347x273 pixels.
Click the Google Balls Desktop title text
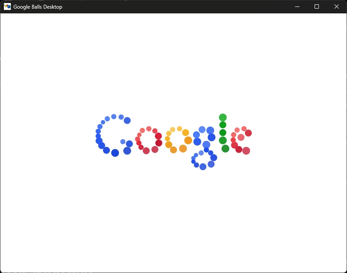[x=38, y=7]
